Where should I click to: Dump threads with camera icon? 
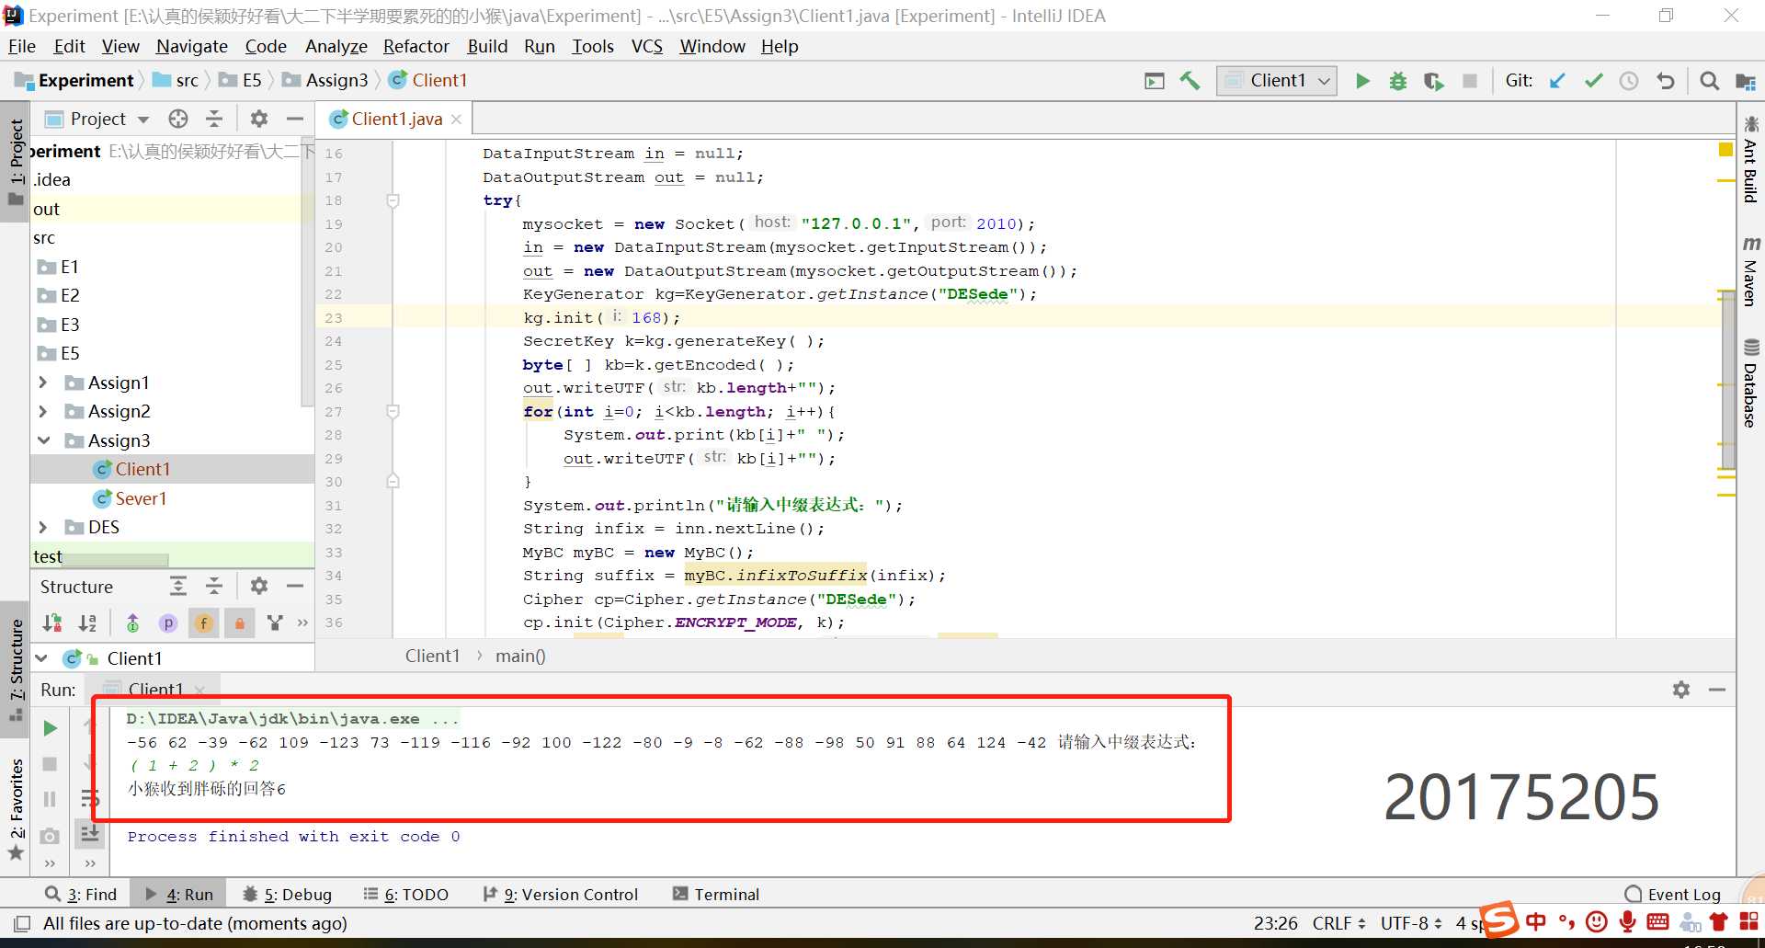pos(51,835)
